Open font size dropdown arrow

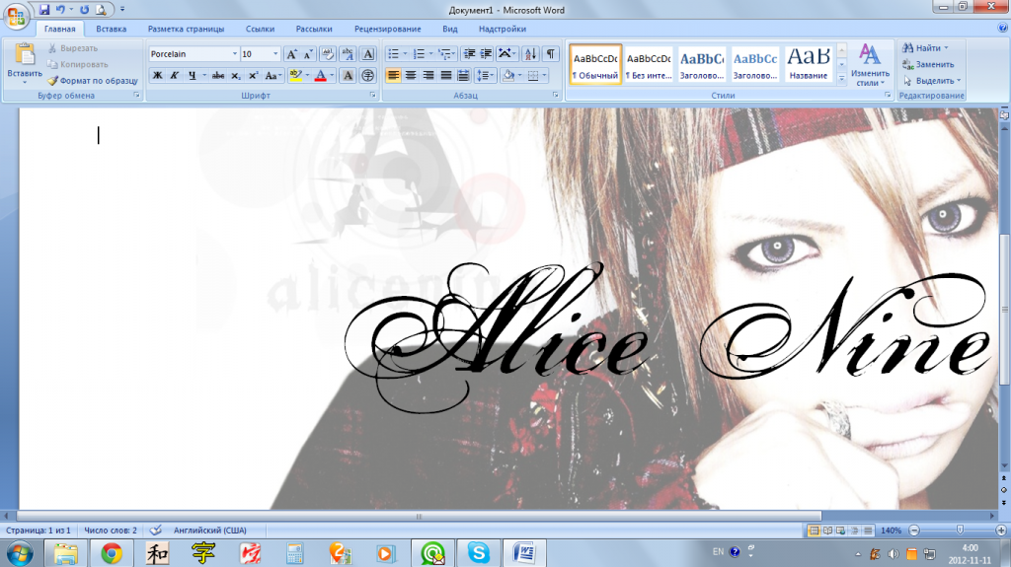click(275, 54)
